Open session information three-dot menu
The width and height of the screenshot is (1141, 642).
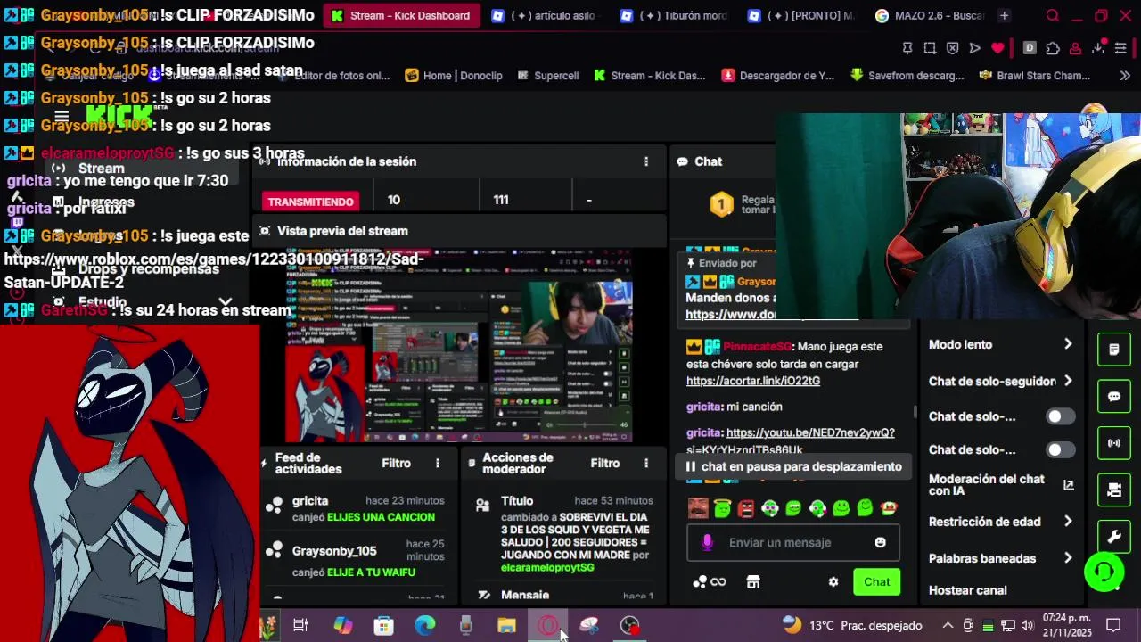tap(646, 161)
